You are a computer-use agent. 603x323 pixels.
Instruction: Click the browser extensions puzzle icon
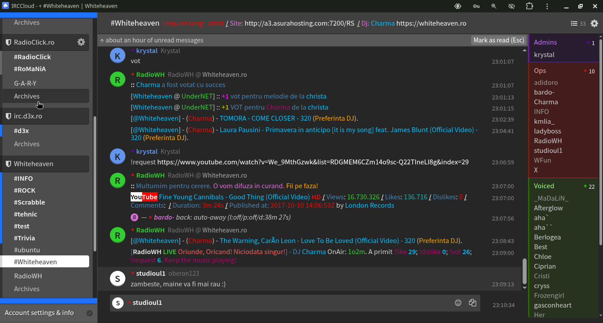pyautogui.click(x=529, y=6)
